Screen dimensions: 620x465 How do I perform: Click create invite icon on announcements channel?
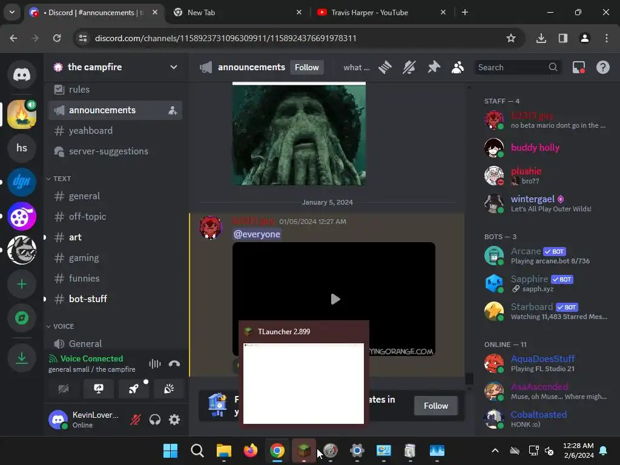tap(173, 110)
